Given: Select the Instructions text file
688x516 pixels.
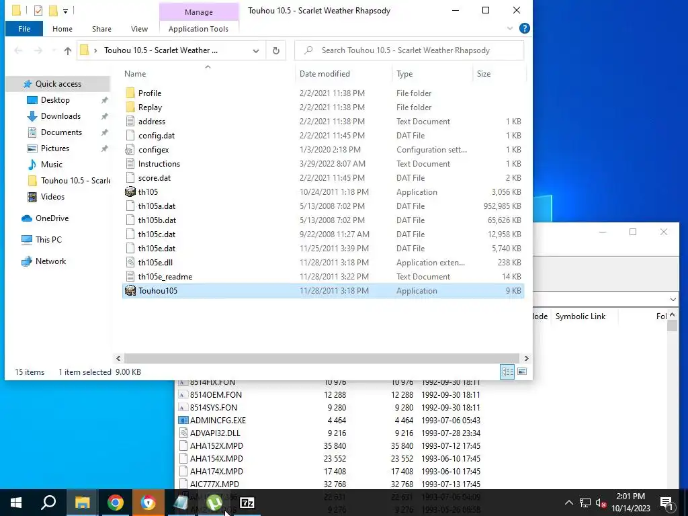Looking at the screenshot, I should coord(159,164).
